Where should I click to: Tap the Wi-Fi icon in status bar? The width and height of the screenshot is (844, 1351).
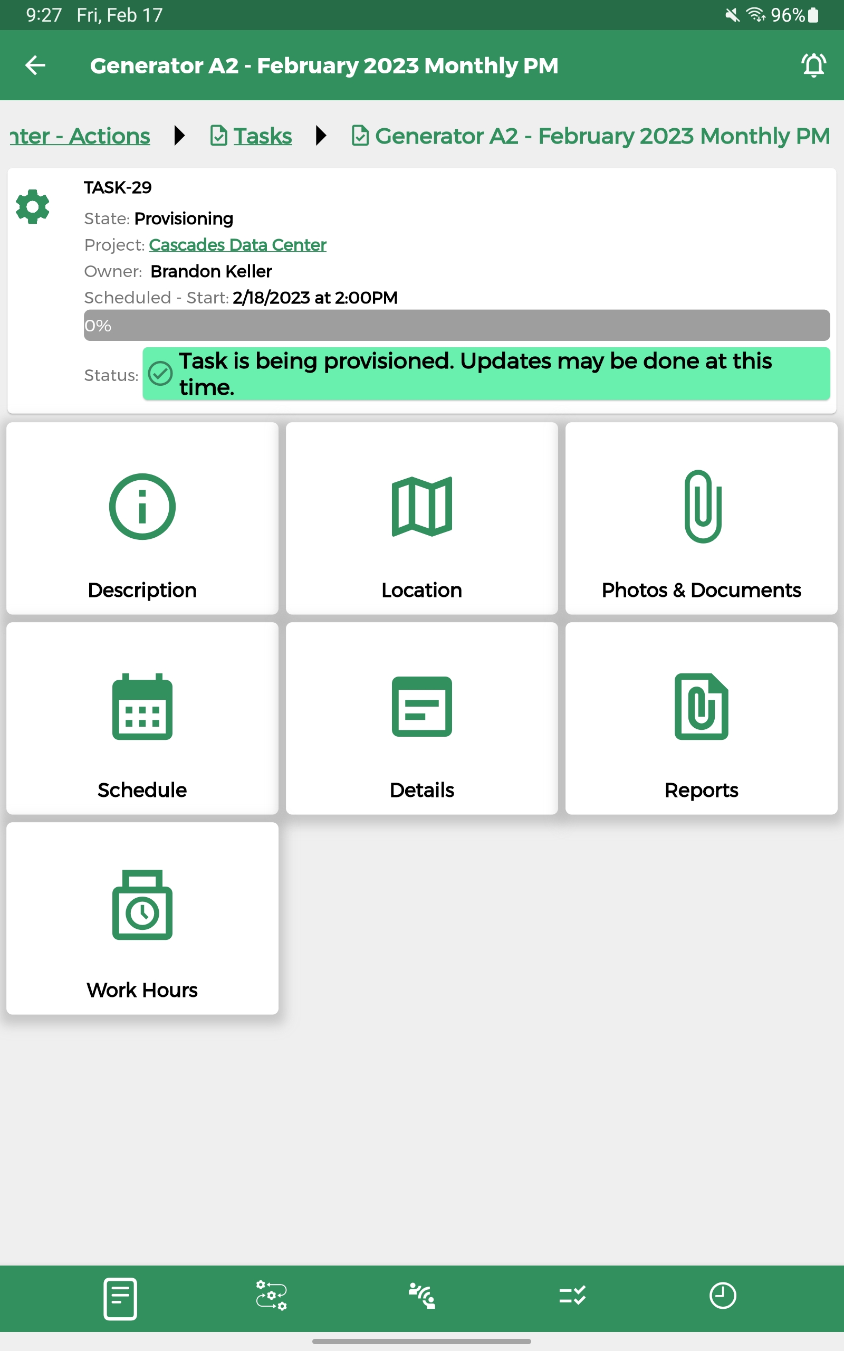756,15
